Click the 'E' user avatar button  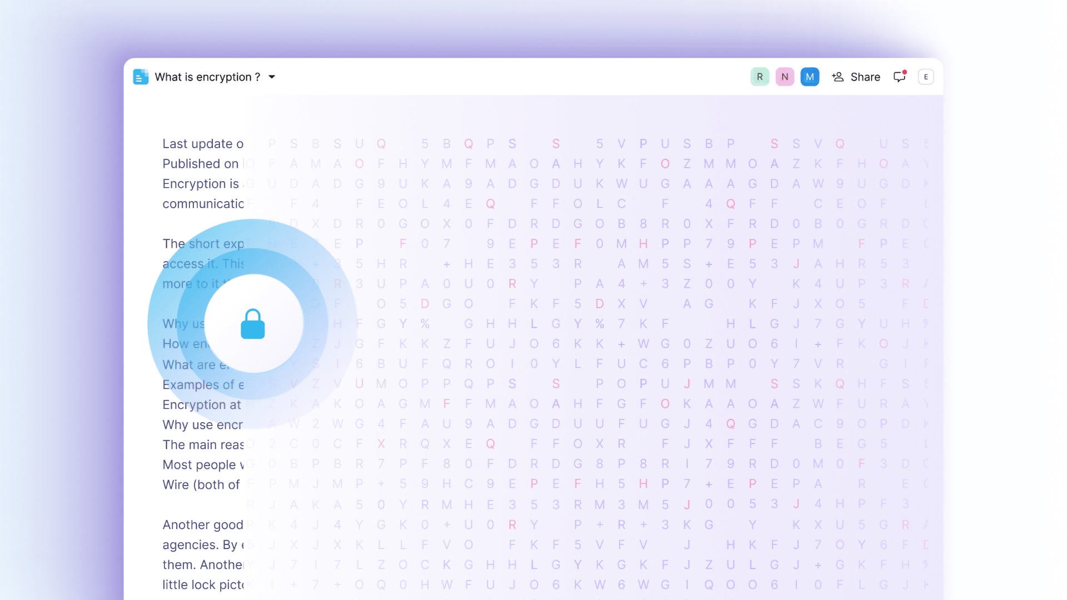point(928,77)
